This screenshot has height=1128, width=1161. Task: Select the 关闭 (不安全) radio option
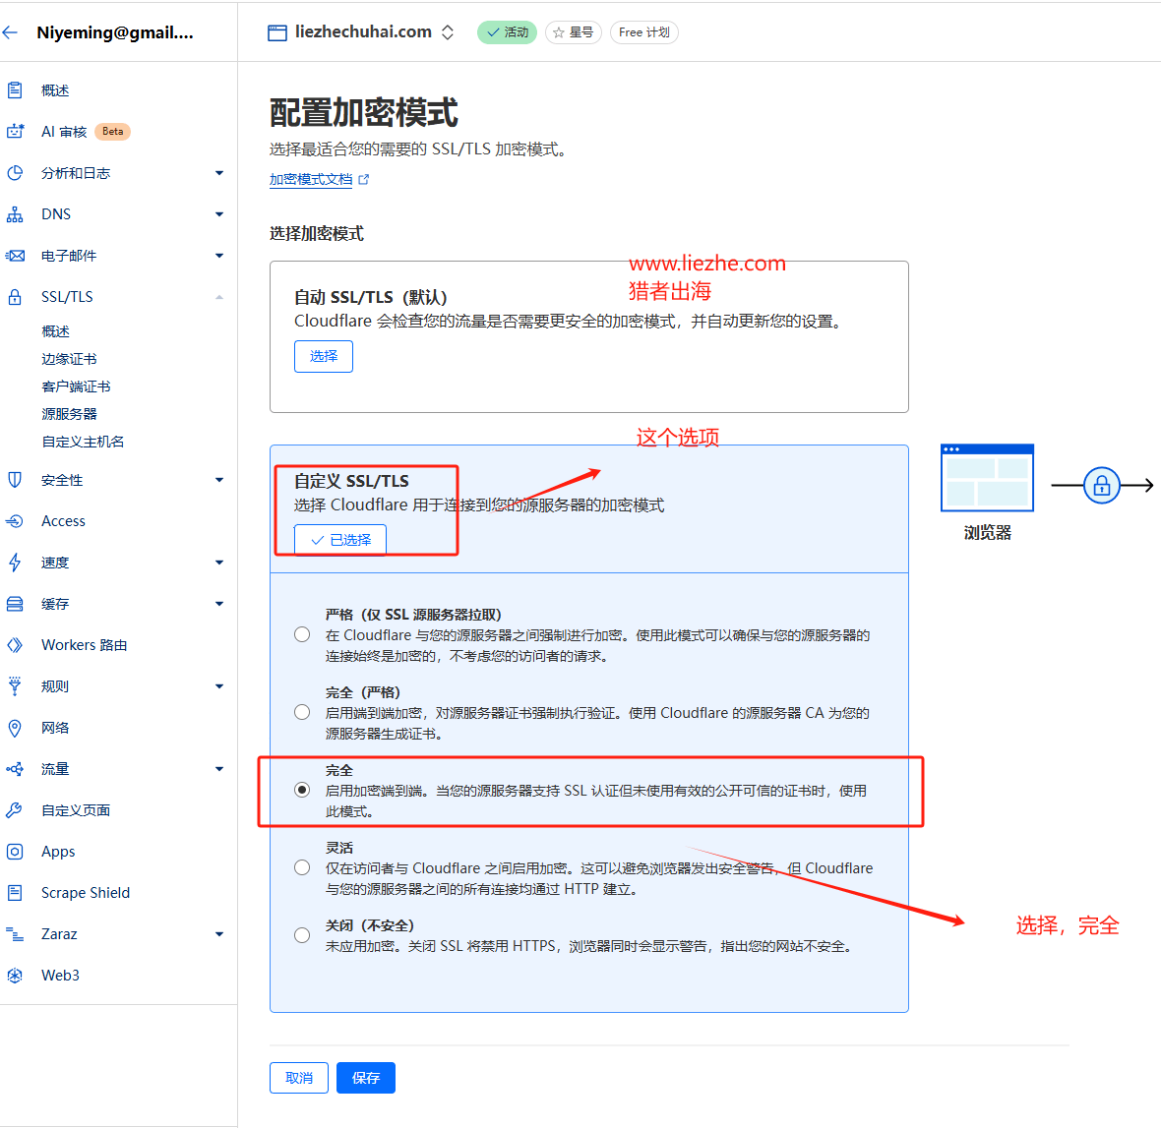(x=302, y=935)
